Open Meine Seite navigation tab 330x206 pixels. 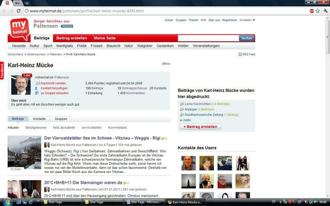click(x=105, y=38)
